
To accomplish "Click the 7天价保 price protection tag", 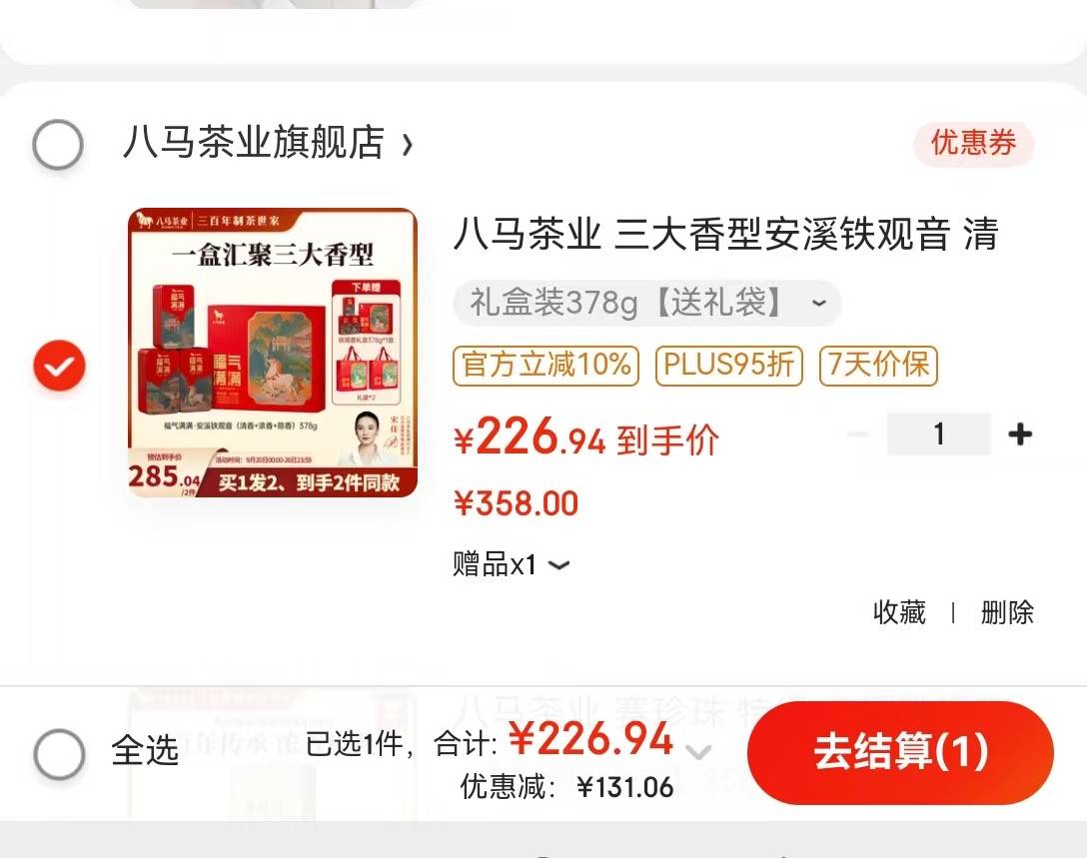I will (x=878, y=366).
